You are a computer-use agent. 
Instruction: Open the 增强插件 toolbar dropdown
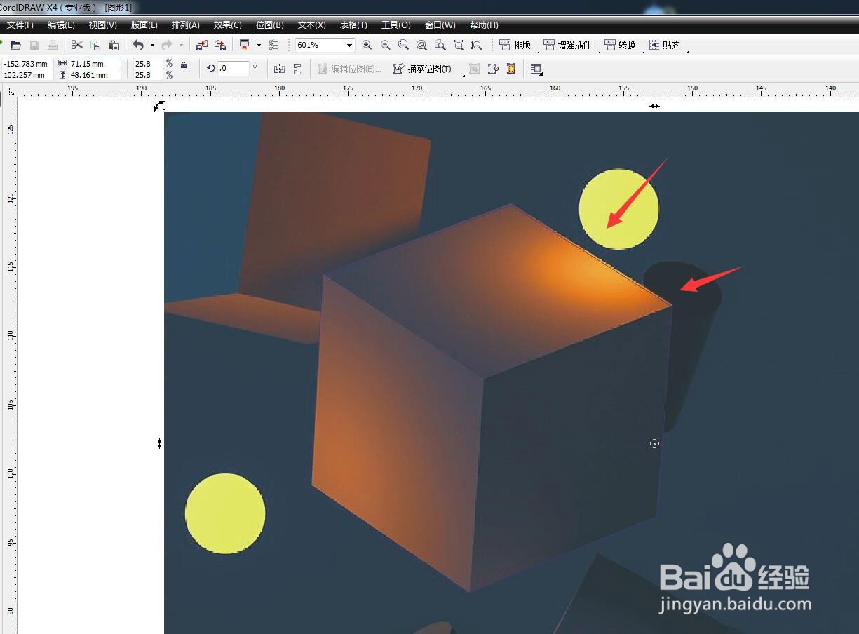click(567, 45)
